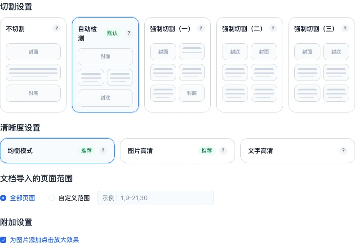Select the 自动检测 cutting card

[x=105, y=65]
